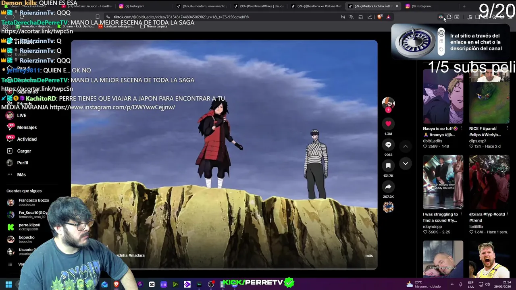The image size is (516, 290).
Task: Close the Madara Uchiha tab
Action: [x=397, y=6]
